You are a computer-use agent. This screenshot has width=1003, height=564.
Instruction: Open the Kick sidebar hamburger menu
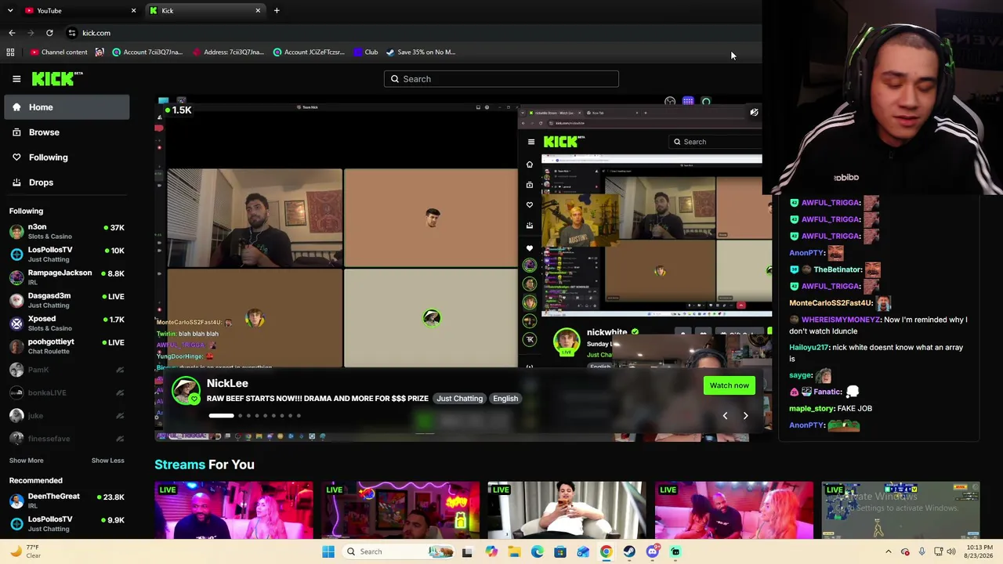(16, 78)
